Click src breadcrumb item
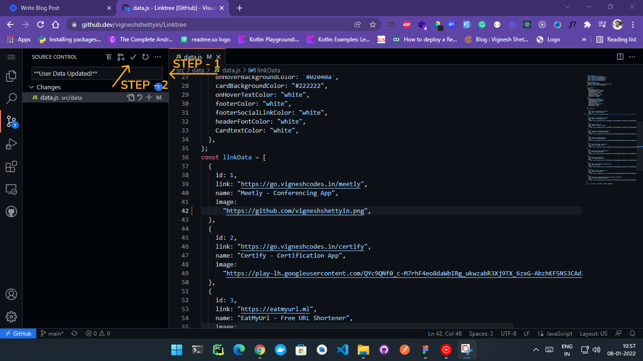This screenshot has width=643, height=361. click(x=180, y=70)
